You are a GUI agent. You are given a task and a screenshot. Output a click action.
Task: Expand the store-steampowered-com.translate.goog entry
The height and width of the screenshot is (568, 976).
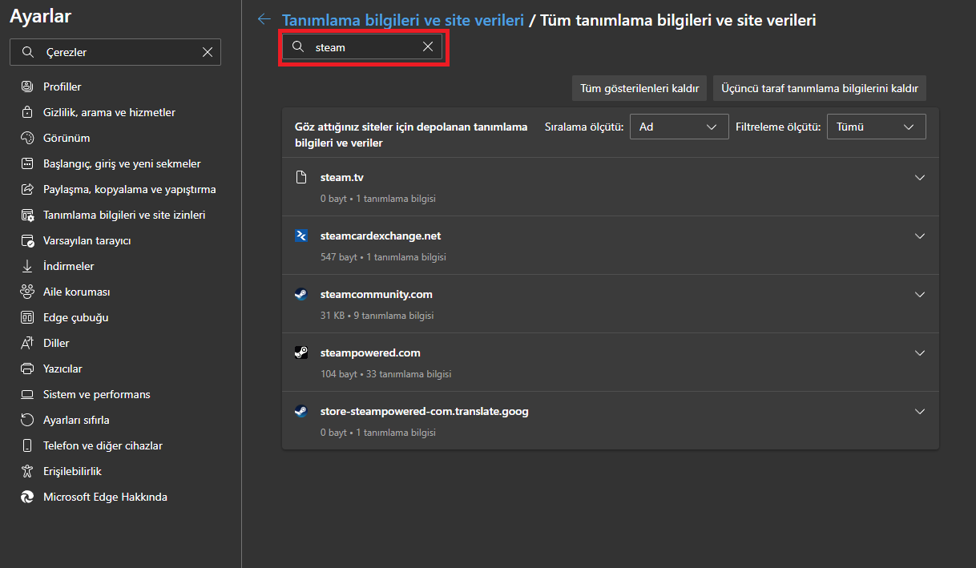tap(919, 412)
